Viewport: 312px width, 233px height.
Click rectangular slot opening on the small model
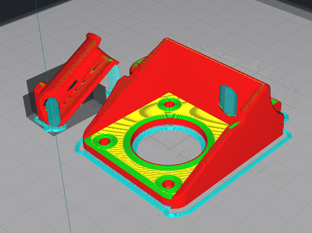[73, 84]
